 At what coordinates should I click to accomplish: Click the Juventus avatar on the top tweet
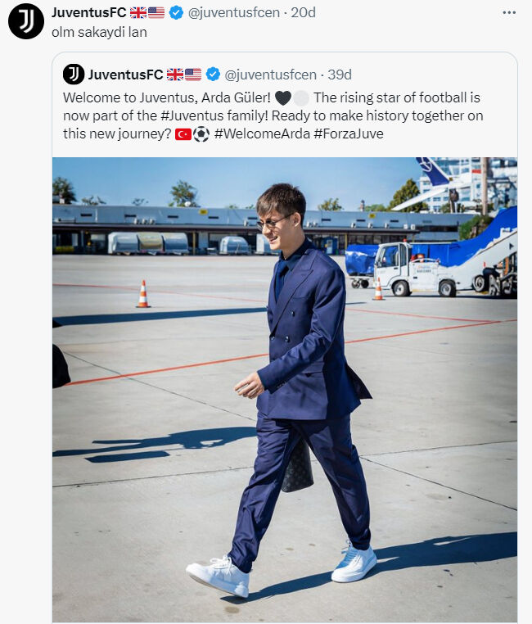click(x=25, y=20)
